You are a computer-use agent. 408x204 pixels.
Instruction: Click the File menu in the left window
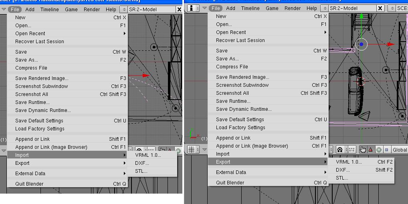coord(15,10)
